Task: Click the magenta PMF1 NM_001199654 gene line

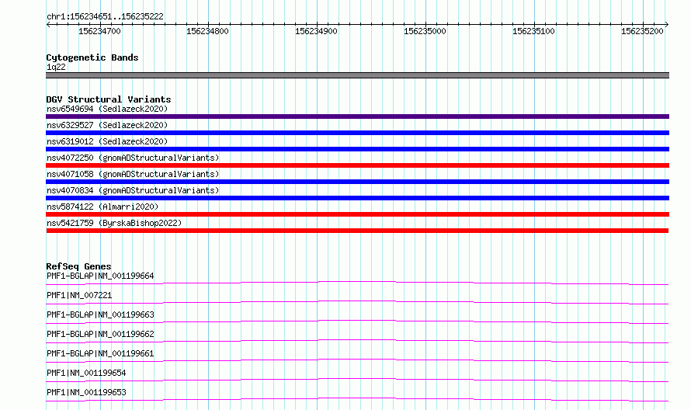Action: coord(357,380)
